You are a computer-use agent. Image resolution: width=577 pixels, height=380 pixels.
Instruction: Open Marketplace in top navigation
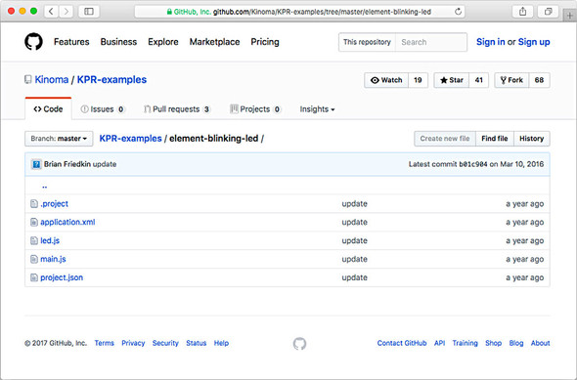[x=214, y=42]
